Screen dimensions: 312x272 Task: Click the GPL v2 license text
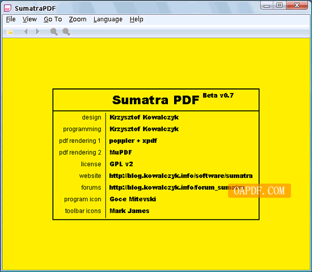(121, 164)
